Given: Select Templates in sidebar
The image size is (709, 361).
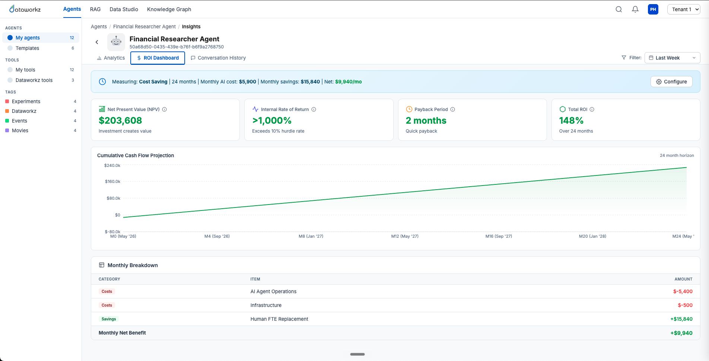Looking at the screenshot, I should [41, 48].
